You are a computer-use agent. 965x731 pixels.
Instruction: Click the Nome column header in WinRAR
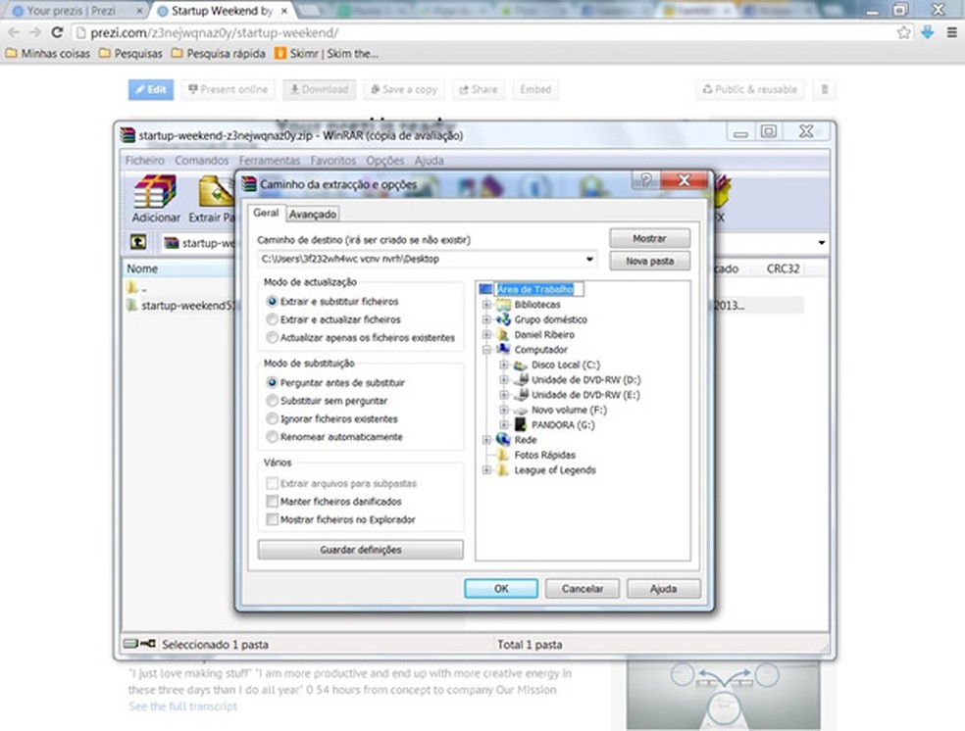[142, 268]
